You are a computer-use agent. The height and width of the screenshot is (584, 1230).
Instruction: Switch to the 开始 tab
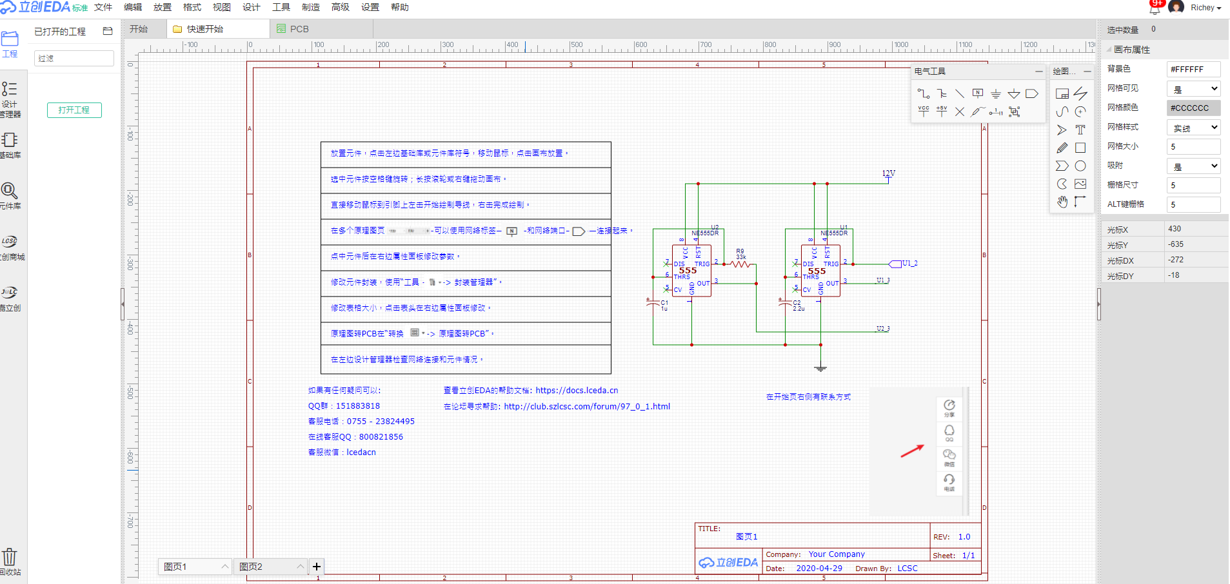[144, 29]
